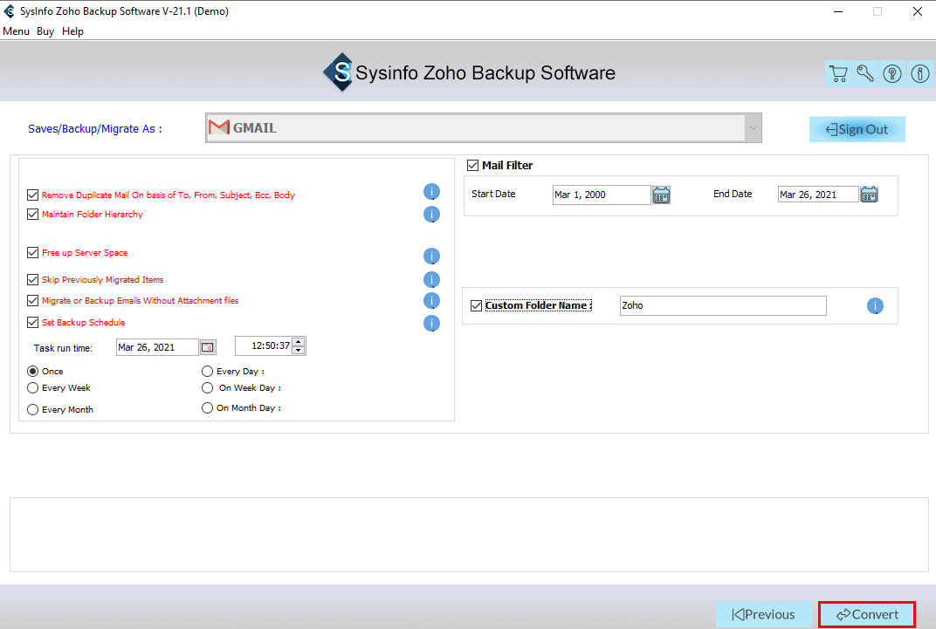Screen dimensions: 936x629
Task: Open the key activation icon
Action: (x=865, y=74)
